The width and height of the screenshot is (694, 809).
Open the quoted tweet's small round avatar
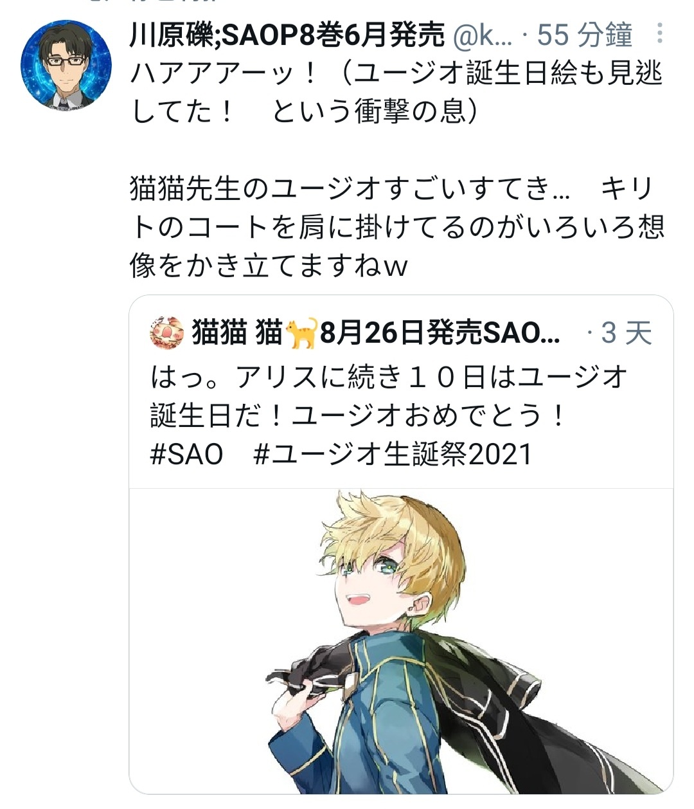click(x=167, y=333)
